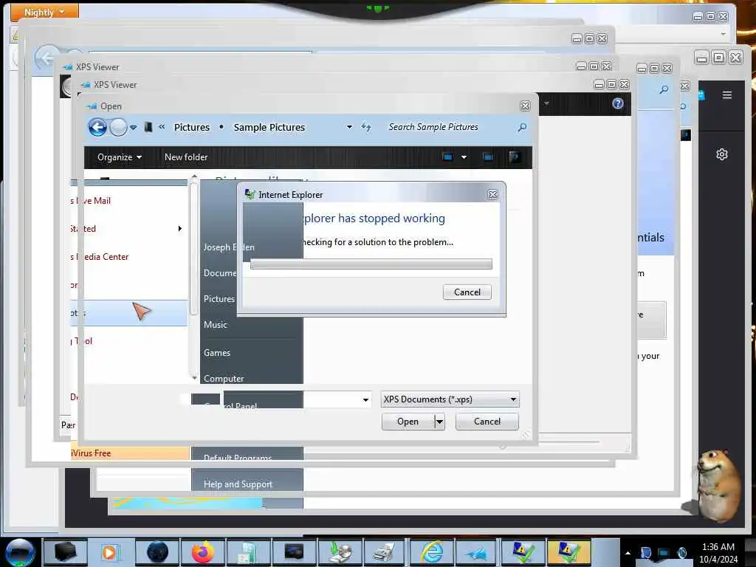Open the printer/fax taskbar icon
756x567 pixels.
[385, 552]
